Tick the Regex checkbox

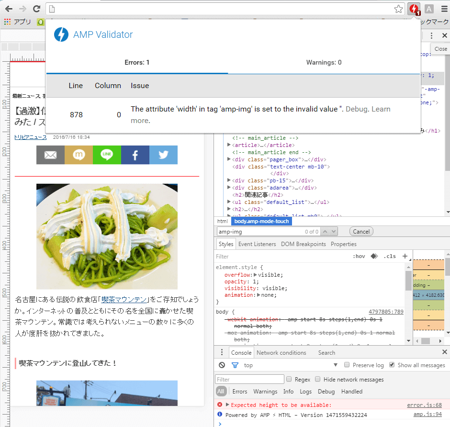click(x=289, y=379)
